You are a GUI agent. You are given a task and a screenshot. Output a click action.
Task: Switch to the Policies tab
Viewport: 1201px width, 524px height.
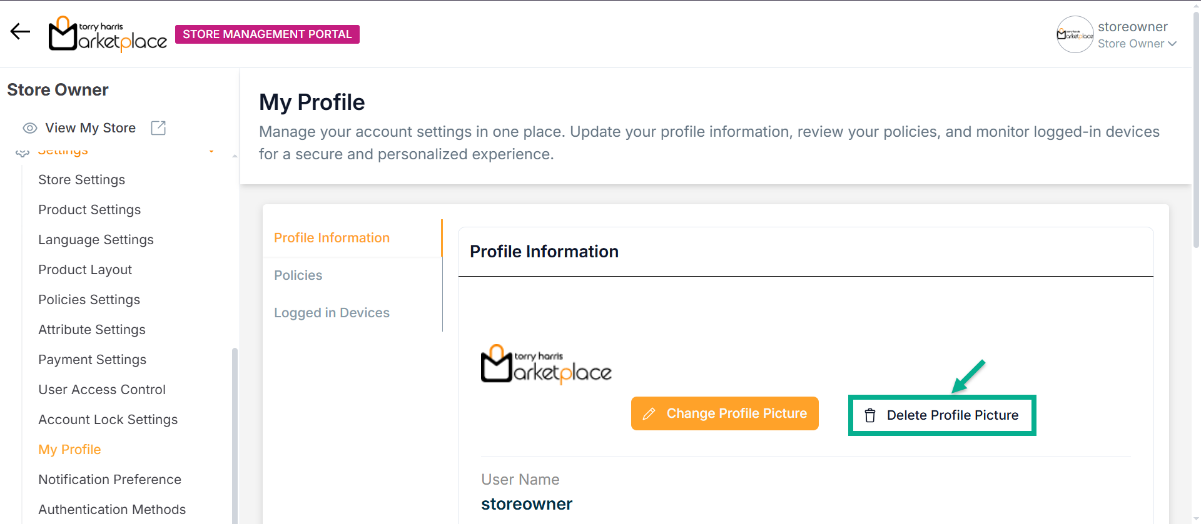pyautogui.click(x=298, y=275)
